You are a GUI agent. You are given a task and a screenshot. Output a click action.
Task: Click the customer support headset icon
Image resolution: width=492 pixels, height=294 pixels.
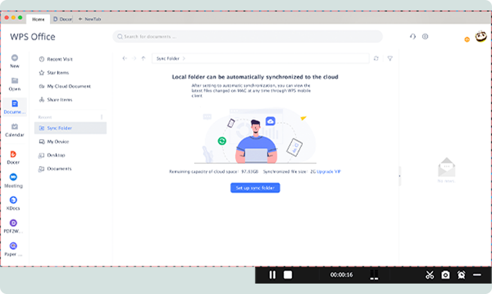(x=413, y=37)
